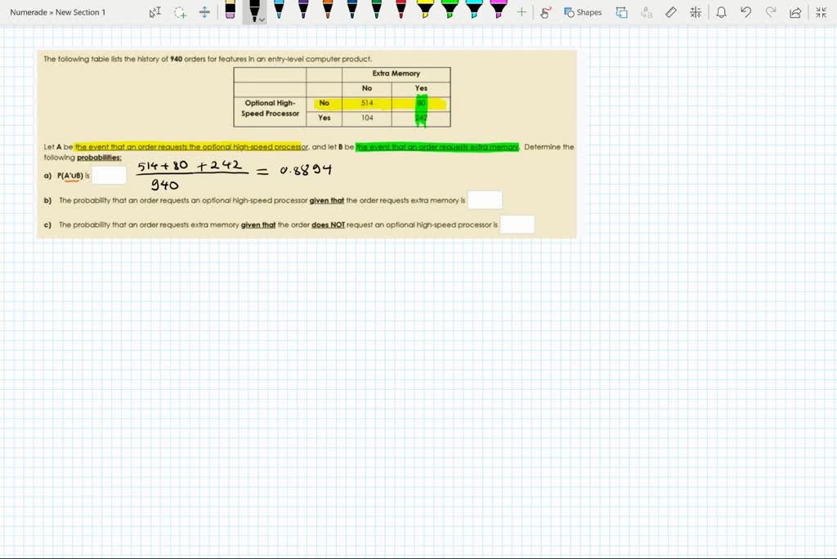Image resolution: width=837 pixels, height=559 pixels.
Task: Open notifications with the bell icon
Action: pos(723,12)
